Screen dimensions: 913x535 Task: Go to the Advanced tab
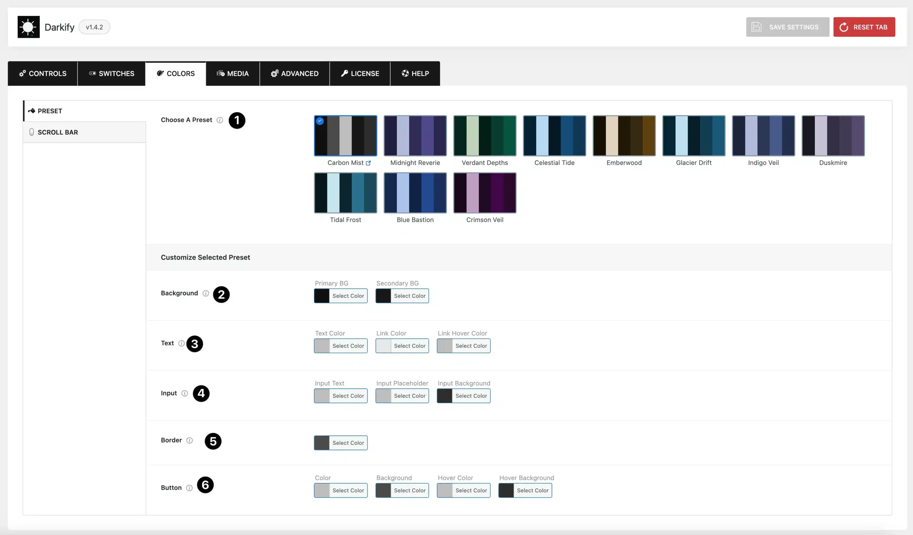(x=295, y=73)
